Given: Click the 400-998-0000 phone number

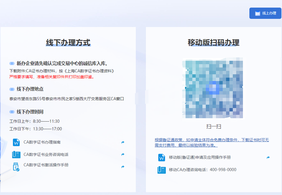Looking at the screenshot, I should [x=223, y=170].
